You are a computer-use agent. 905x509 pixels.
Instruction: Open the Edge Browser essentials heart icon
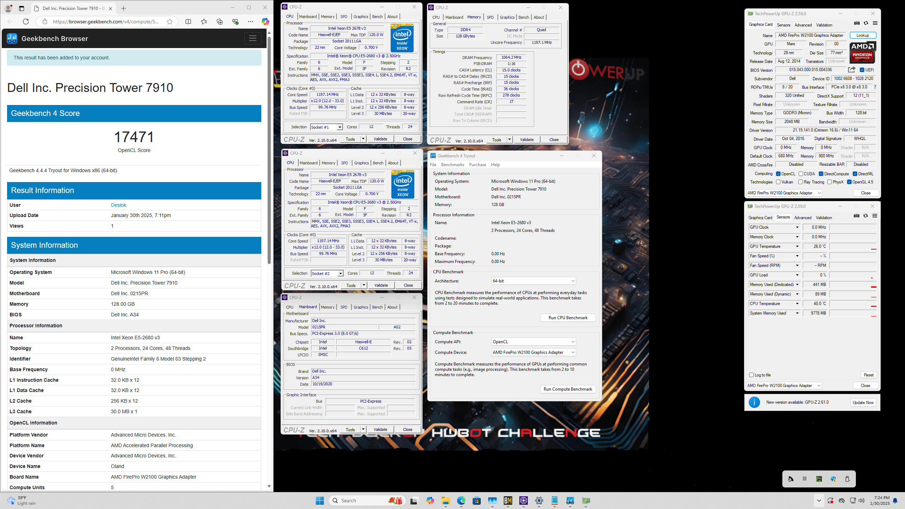(x=235, y=22)
